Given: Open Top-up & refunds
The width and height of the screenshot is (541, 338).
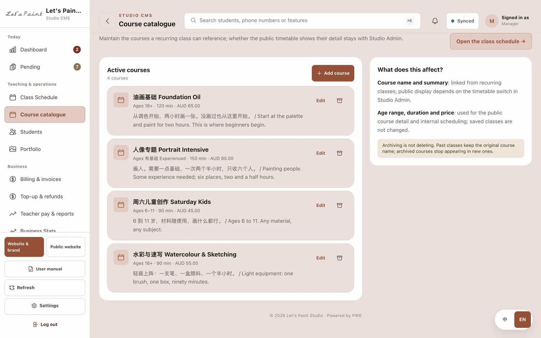Looking at the screenshot, I should pyautogui.click(x=45, y=196).
